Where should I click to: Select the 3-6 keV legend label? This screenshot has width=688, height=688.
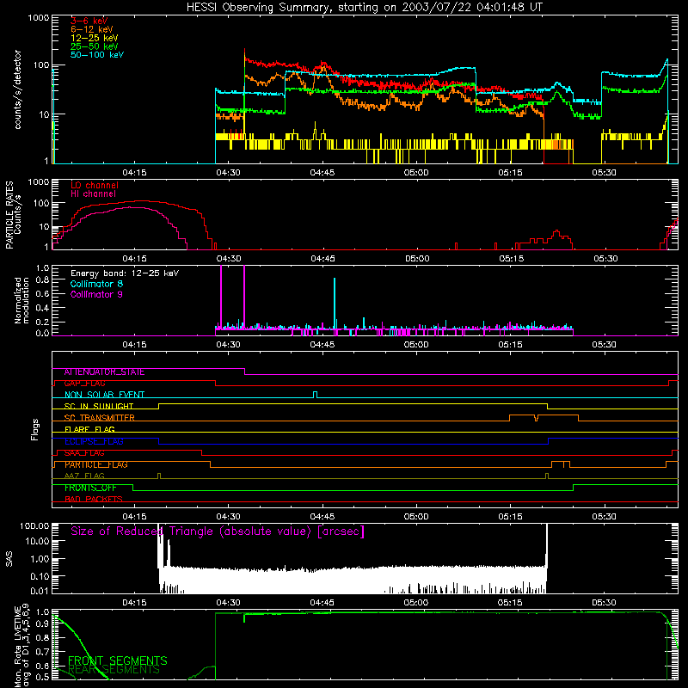coord(89,21)
